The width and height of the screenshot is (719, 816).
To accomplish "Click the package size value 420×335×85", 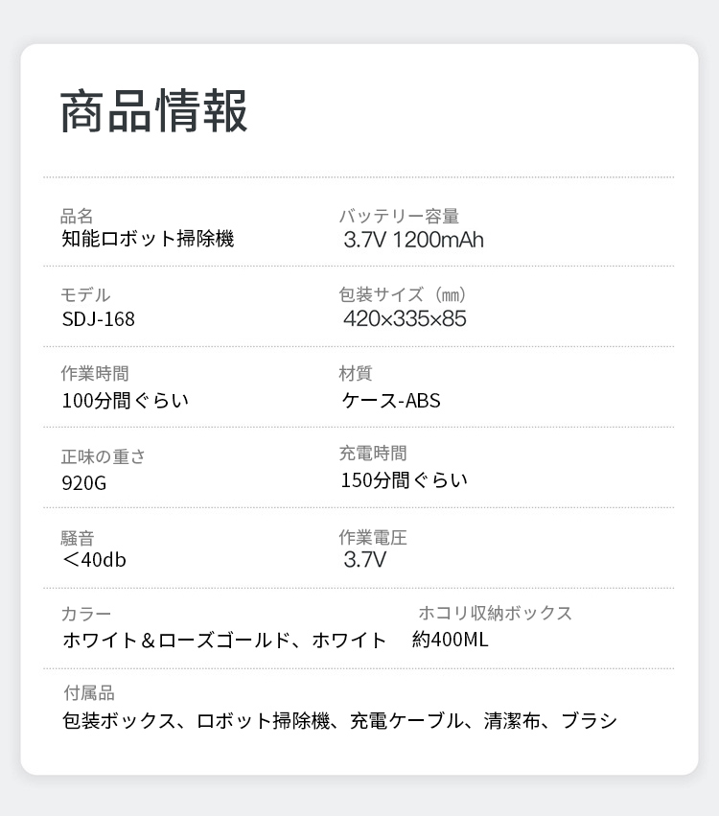I will 405,319.
